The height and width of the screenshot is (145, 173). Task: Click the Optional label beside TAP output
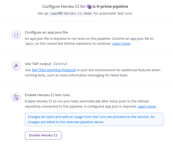(x=60, y=64)
